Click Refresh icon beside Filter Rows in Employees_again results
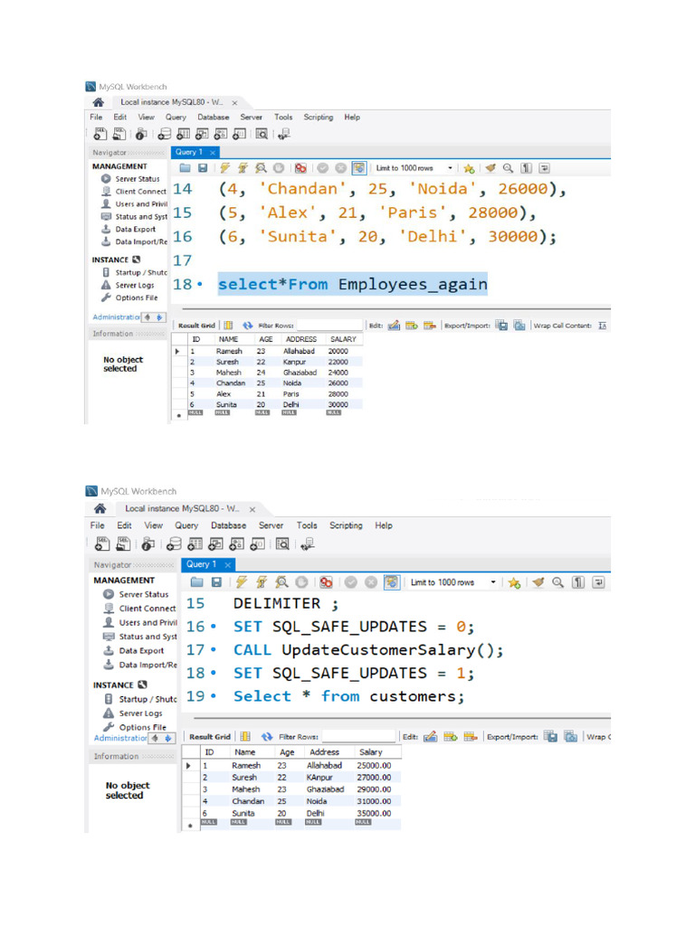 [x=247, y=326]
